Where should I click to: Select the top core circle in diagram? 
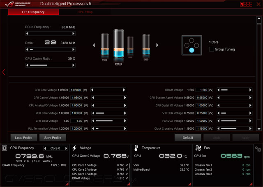191,40
